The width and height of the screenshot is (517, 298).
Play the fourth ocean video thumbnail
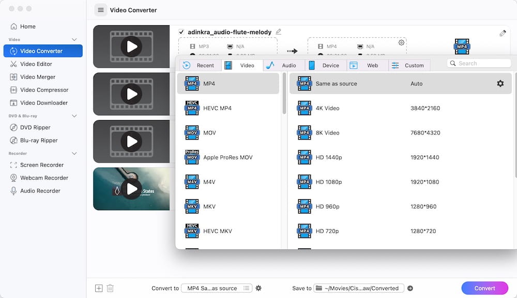point(131,189)
